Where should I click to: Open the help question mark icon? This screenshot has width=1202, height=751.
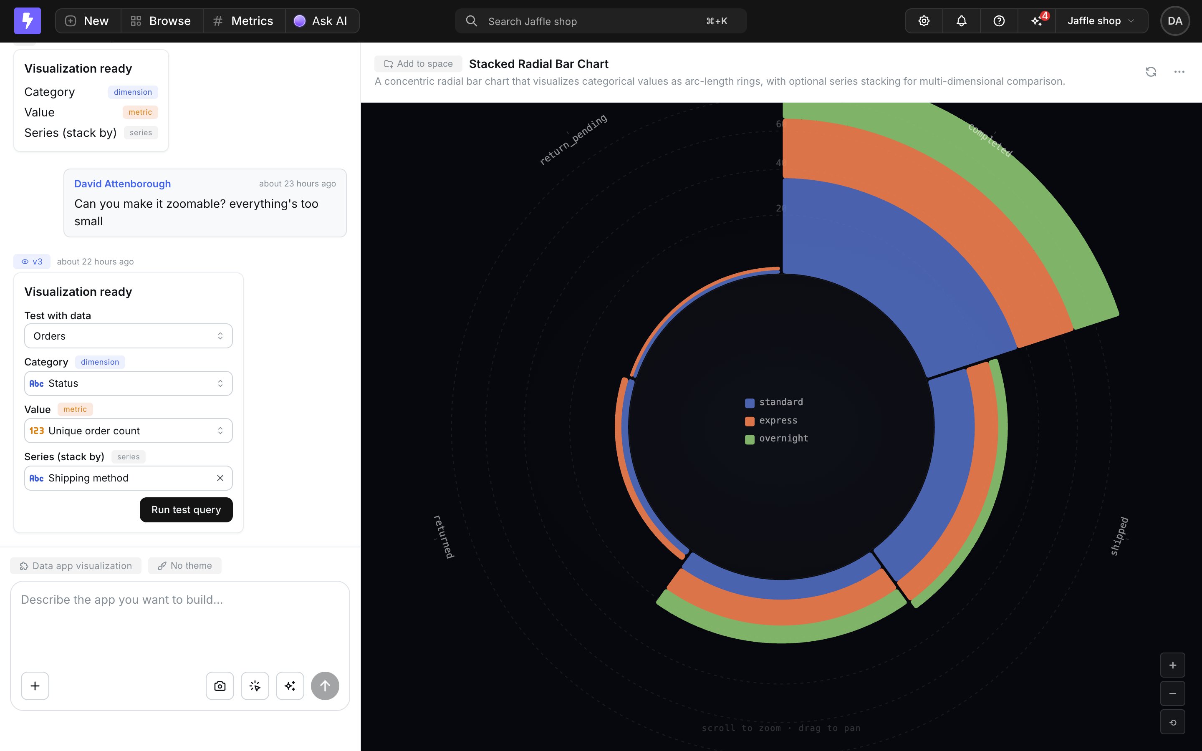(999, 21)
